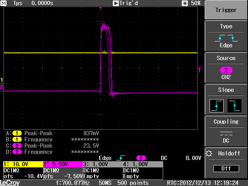248x186 pixels.
Task: Click the 1µs timebase value
Action: [18, 3]
